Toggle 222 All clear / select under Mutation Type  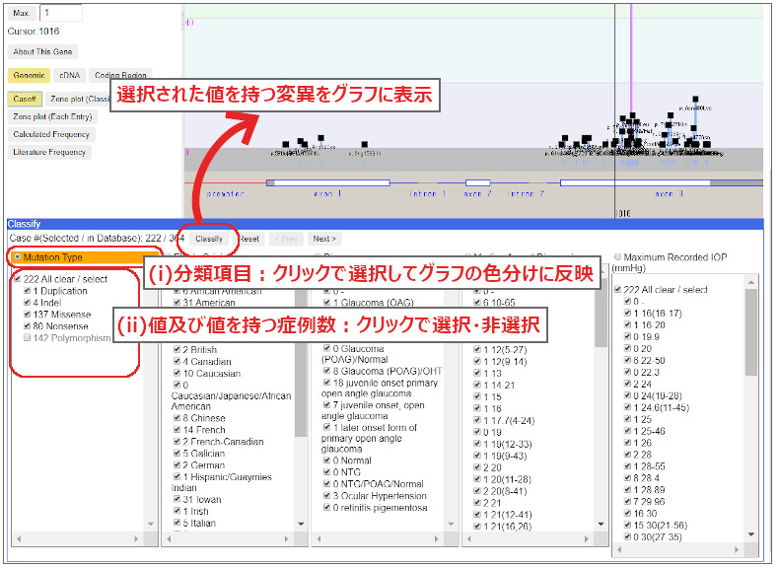[17, 279]
